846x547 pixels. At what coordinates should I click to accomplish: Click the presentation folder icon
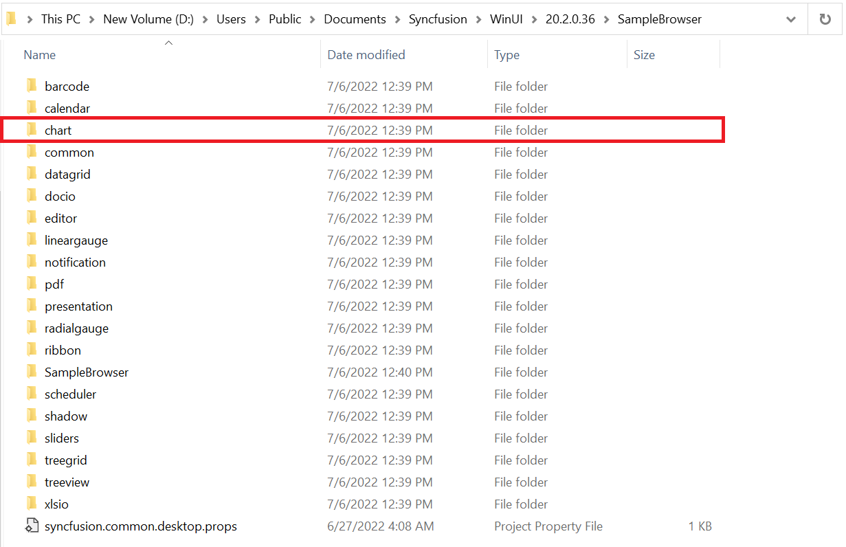tap(32, 306)
